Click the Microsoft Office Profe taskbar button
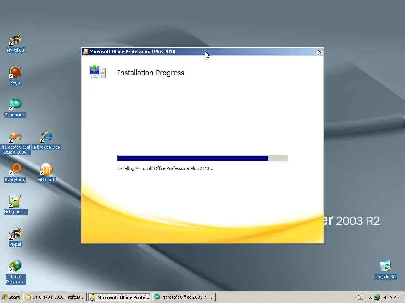Screen dimensions: 405x303 coord(119,297)
